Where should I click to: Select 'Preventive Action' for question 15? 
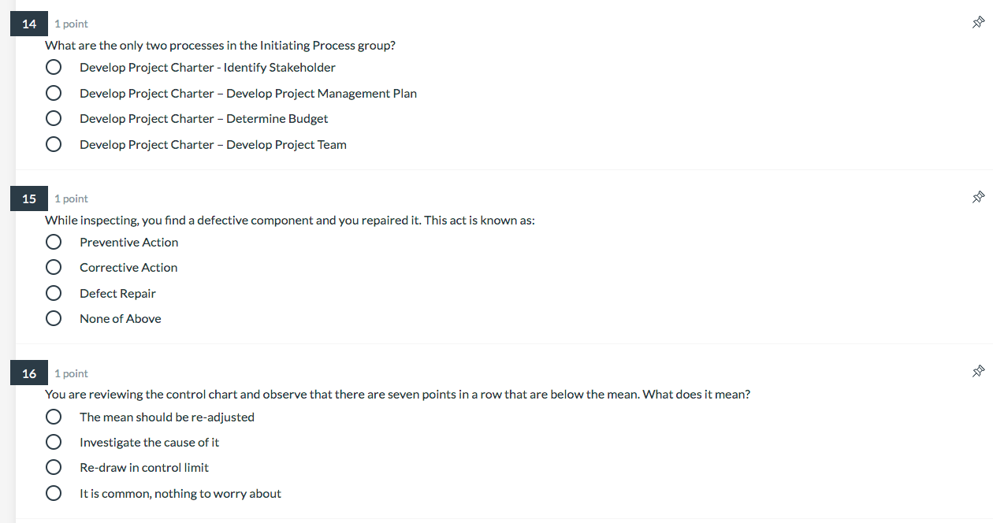[53, 242]
